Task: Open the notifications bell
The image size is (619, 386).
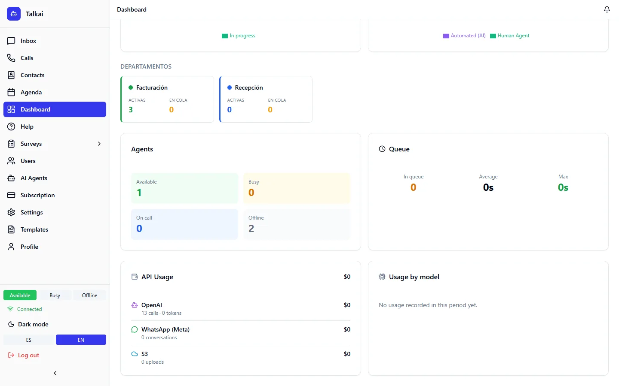Action: pyautogui.click(x=607, y=9)
